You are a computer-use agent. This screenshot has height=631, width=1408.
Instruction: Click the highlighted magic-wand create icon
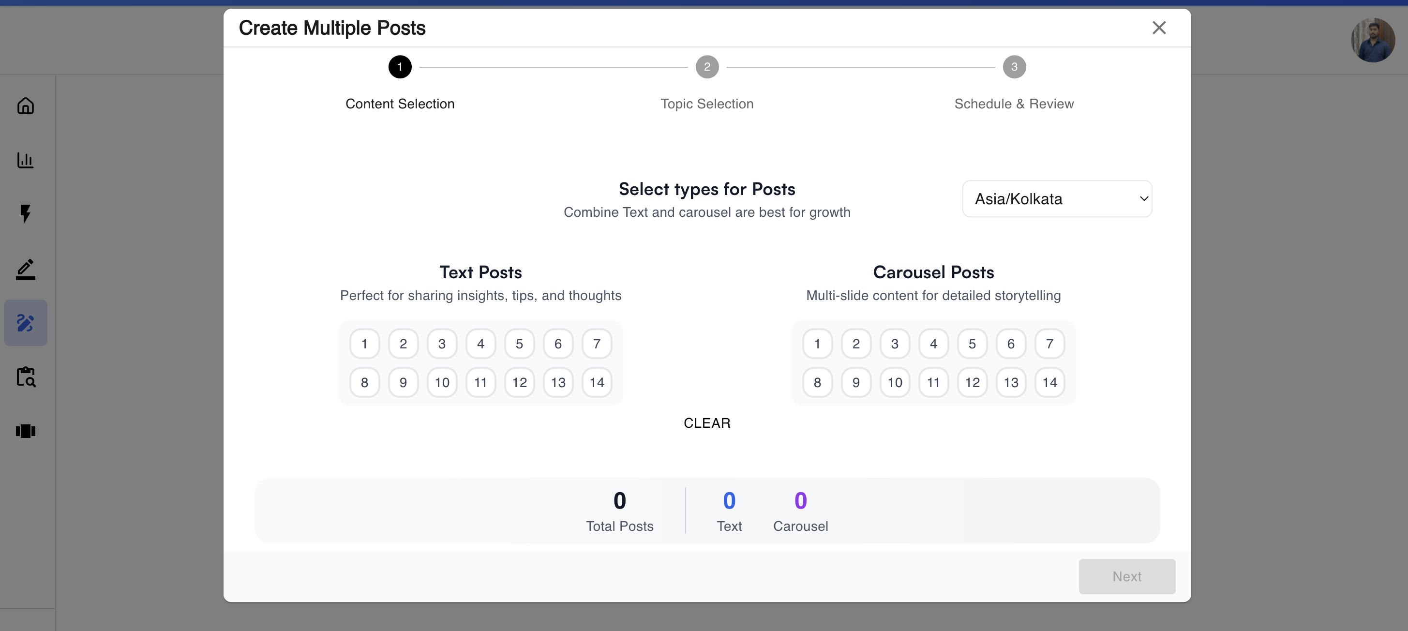(26, 323)
